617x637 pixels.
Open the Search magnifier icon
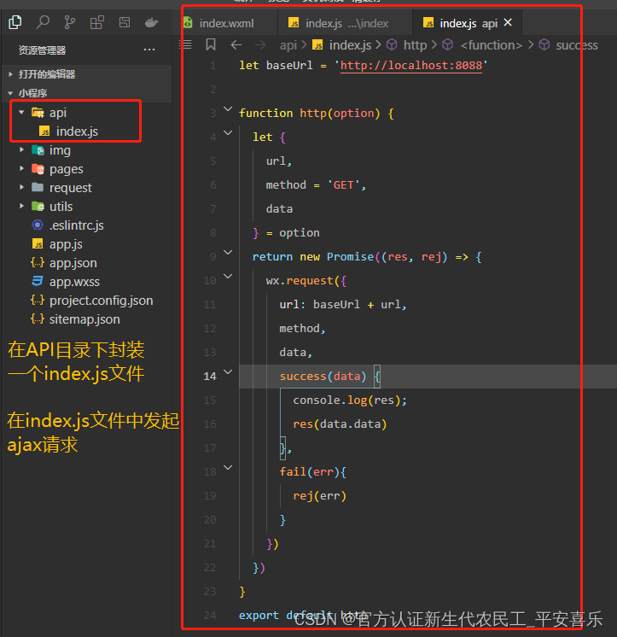43,22
